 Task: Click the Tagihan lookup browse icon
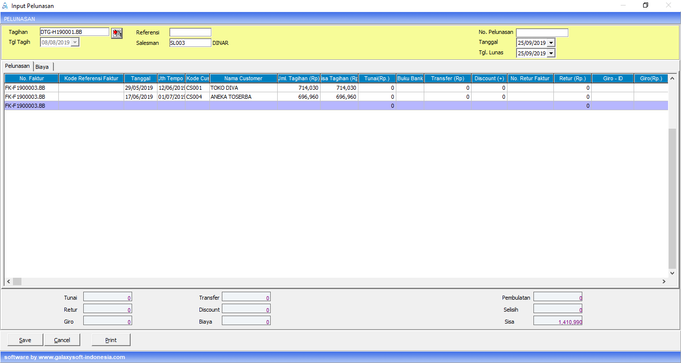point(117,33)
